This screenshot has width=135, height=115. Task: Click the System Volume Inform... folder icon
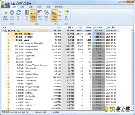(8, 65)
